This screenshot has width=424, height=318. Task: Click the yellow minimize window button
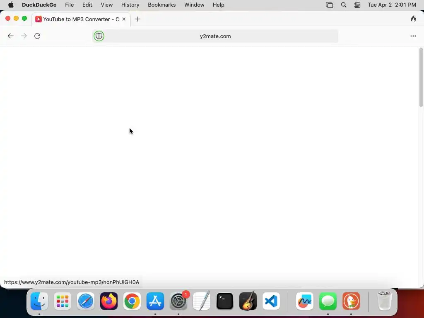click(x=16, y=18)
